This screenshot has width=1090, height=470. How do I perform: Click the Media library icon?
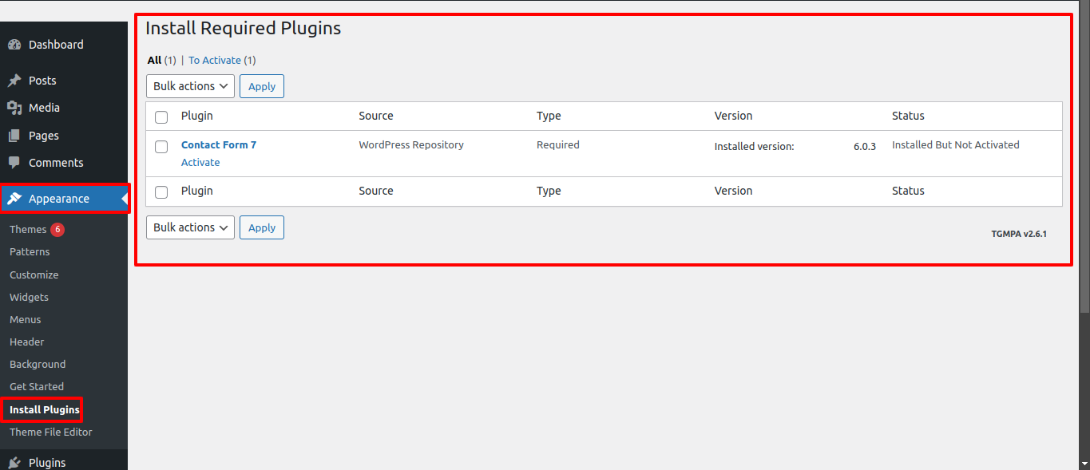click(14, 108)
